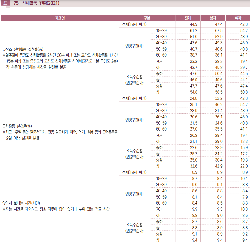The height and width of the screenshot is (242, 250).
Task: Select the 19.3 cell for women strength '중상'
Action: coord(244,160)
